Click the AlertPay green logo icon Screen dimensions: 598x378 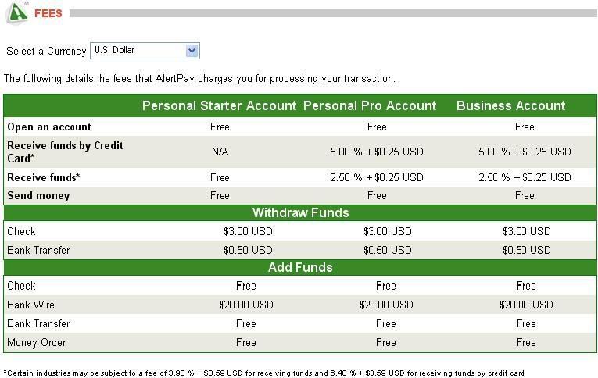point(17,12)
